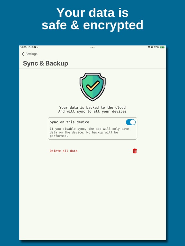185x246 pixels.
Task: Click the 'If you disable sync' description
Action: pos(89,132)
